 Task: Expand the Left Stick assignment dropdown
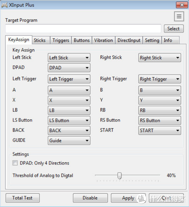(69, 58)
